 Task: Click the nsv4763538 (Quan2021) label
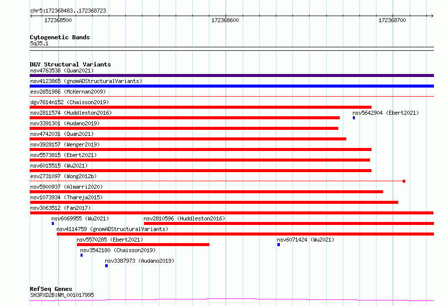pos(62,70)
